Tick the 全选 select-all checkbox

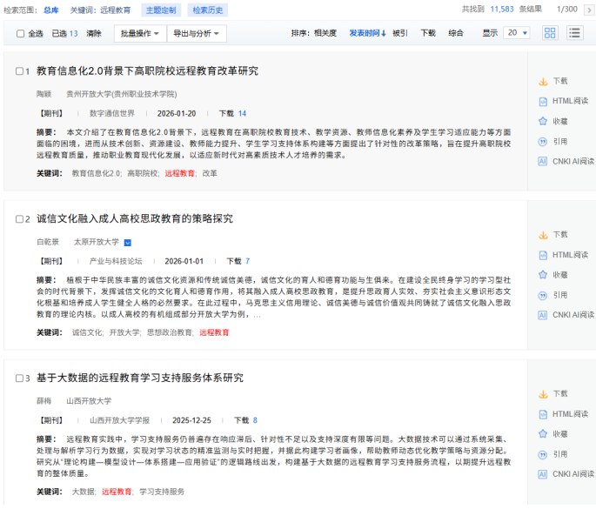pyautogui.click(x=21, y=34)
